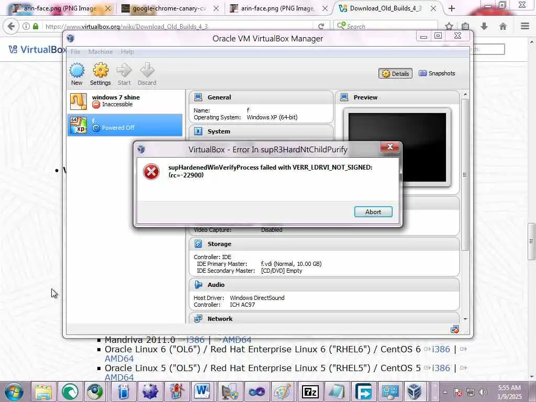536x402 pixels.
Task: Open the Help menu in VirtualBox Manager
Action: (127, 52)
